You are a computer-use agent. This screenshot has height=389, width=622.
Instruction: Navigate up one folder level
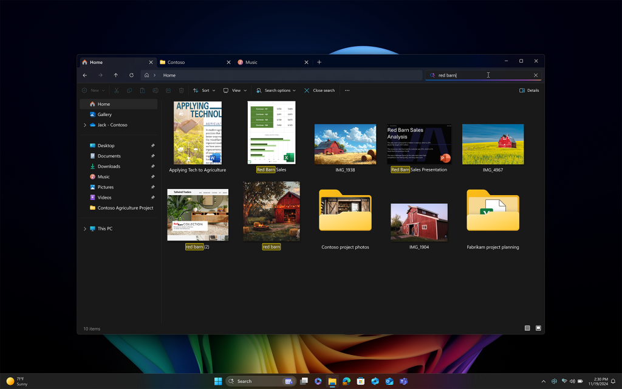pyautogui.click(x=116, y=75)
